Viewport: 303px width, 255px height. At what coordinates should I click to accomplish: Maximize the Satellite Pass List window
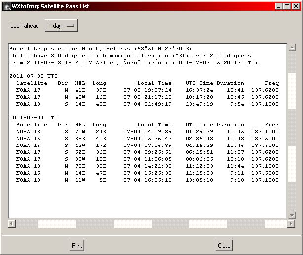tap(287, 6)
